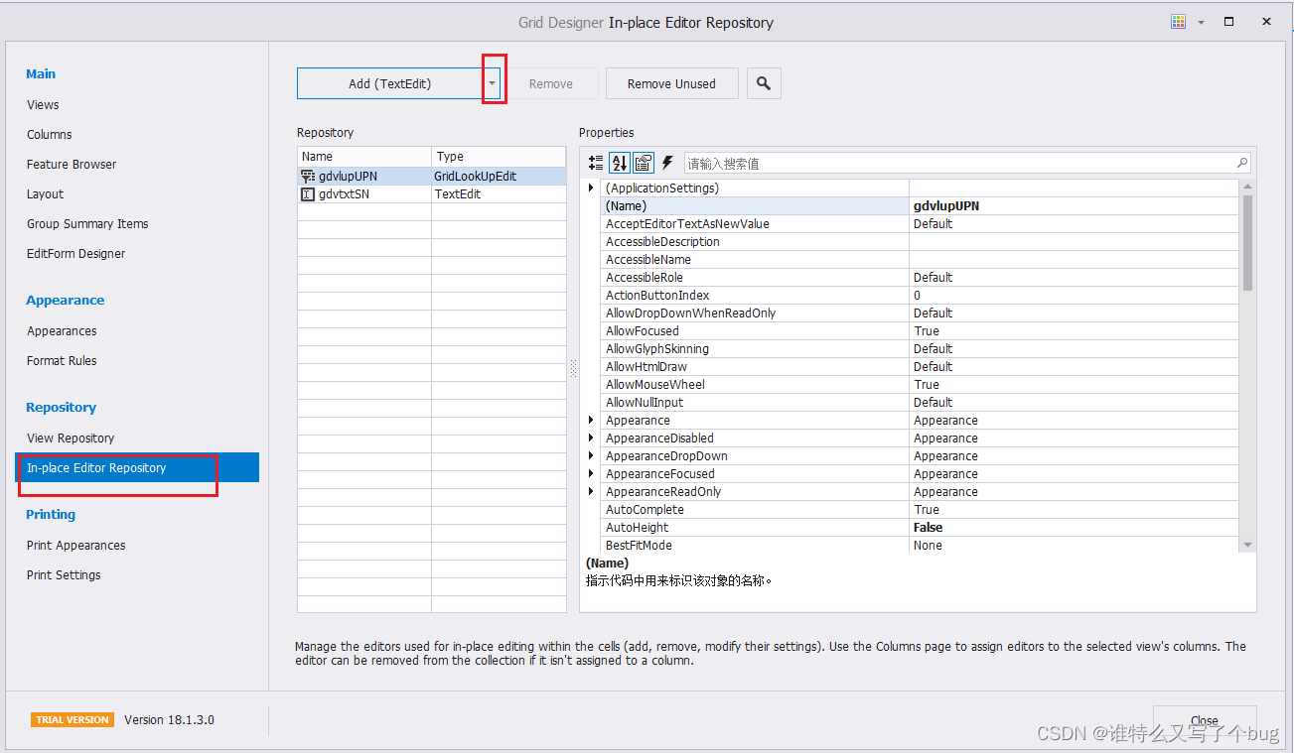Open the repository search tool
Image resolution: width=1294 pixels, height=753 pixels.
pos(764,83)
